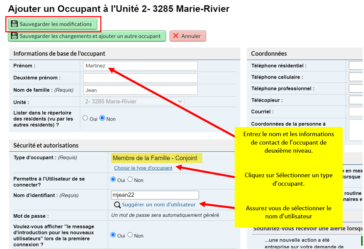364x249 pixels.
Task: Click the magnifier icon beside Suggérer un nom d'utilisateur
Action: (117, 205)
